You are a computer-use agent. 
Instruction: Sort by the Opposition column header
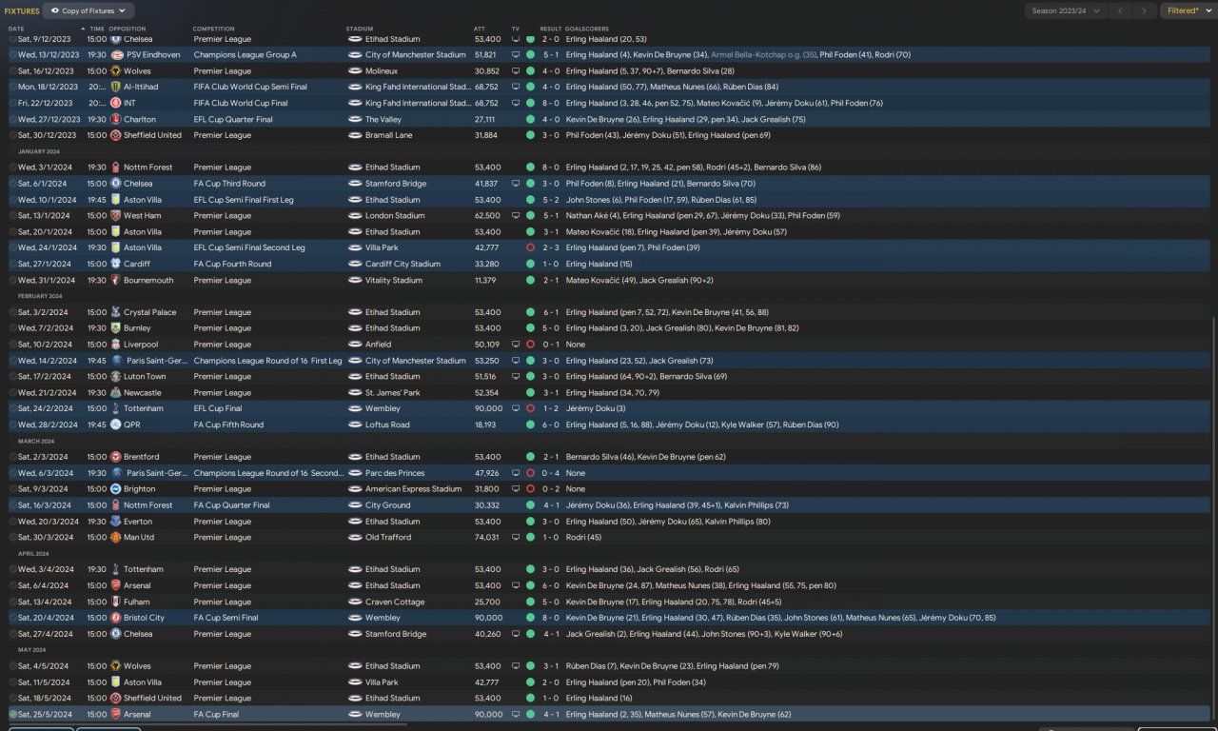[x=128, y=29]
